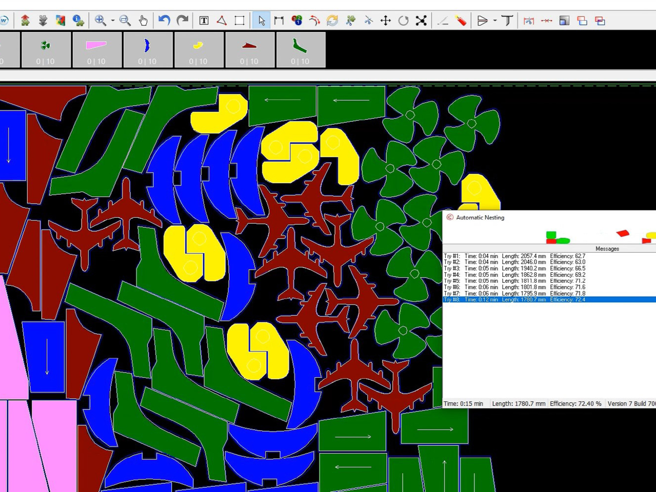Click the rotate circular arrow tool
The width and height of the screenshot is (656, 492).
coord(403,21)
